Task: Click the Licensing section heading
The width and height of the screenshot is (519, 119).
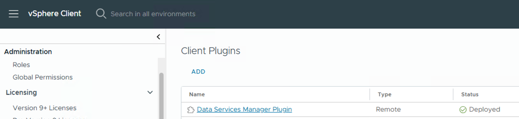Action: [21, 93]
